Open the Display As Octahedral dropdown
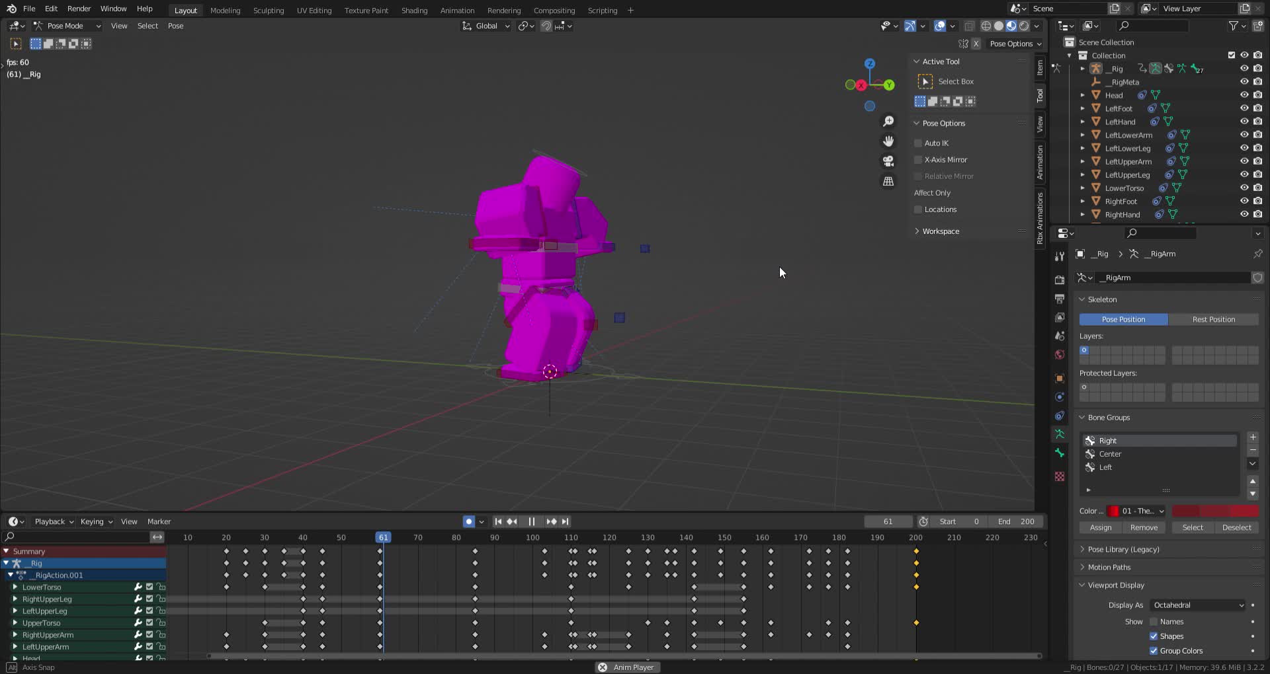 click(x=1198, y=605)
